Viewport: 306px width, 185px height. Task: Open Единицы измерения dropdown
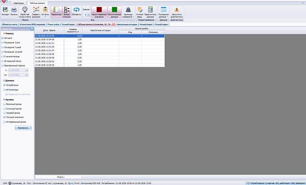[128, 12]
